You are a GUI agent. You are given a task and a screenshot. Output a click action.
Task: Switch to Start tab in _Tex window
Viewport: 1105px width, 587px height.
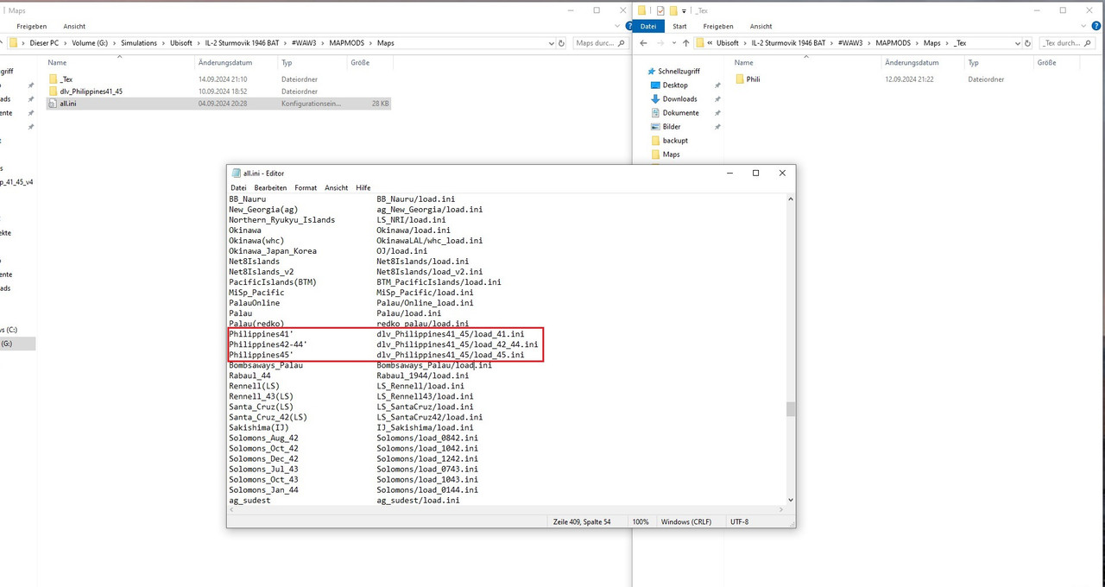tap(680, 26)
